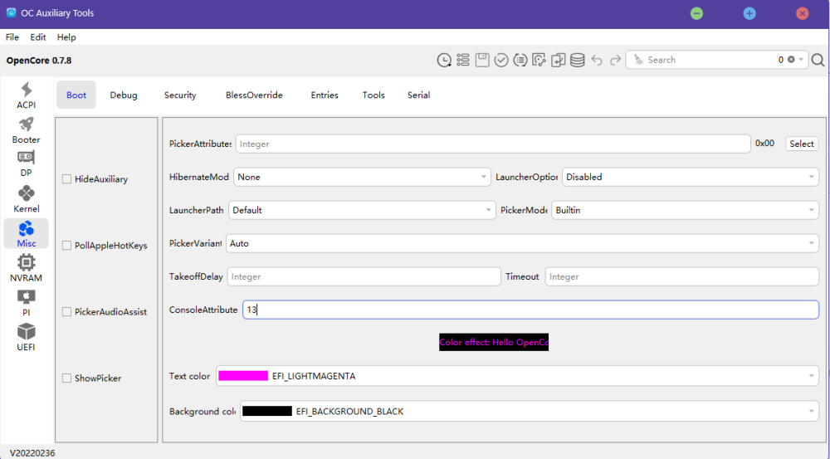Switch to the Debug tab

tap(124, 95)
